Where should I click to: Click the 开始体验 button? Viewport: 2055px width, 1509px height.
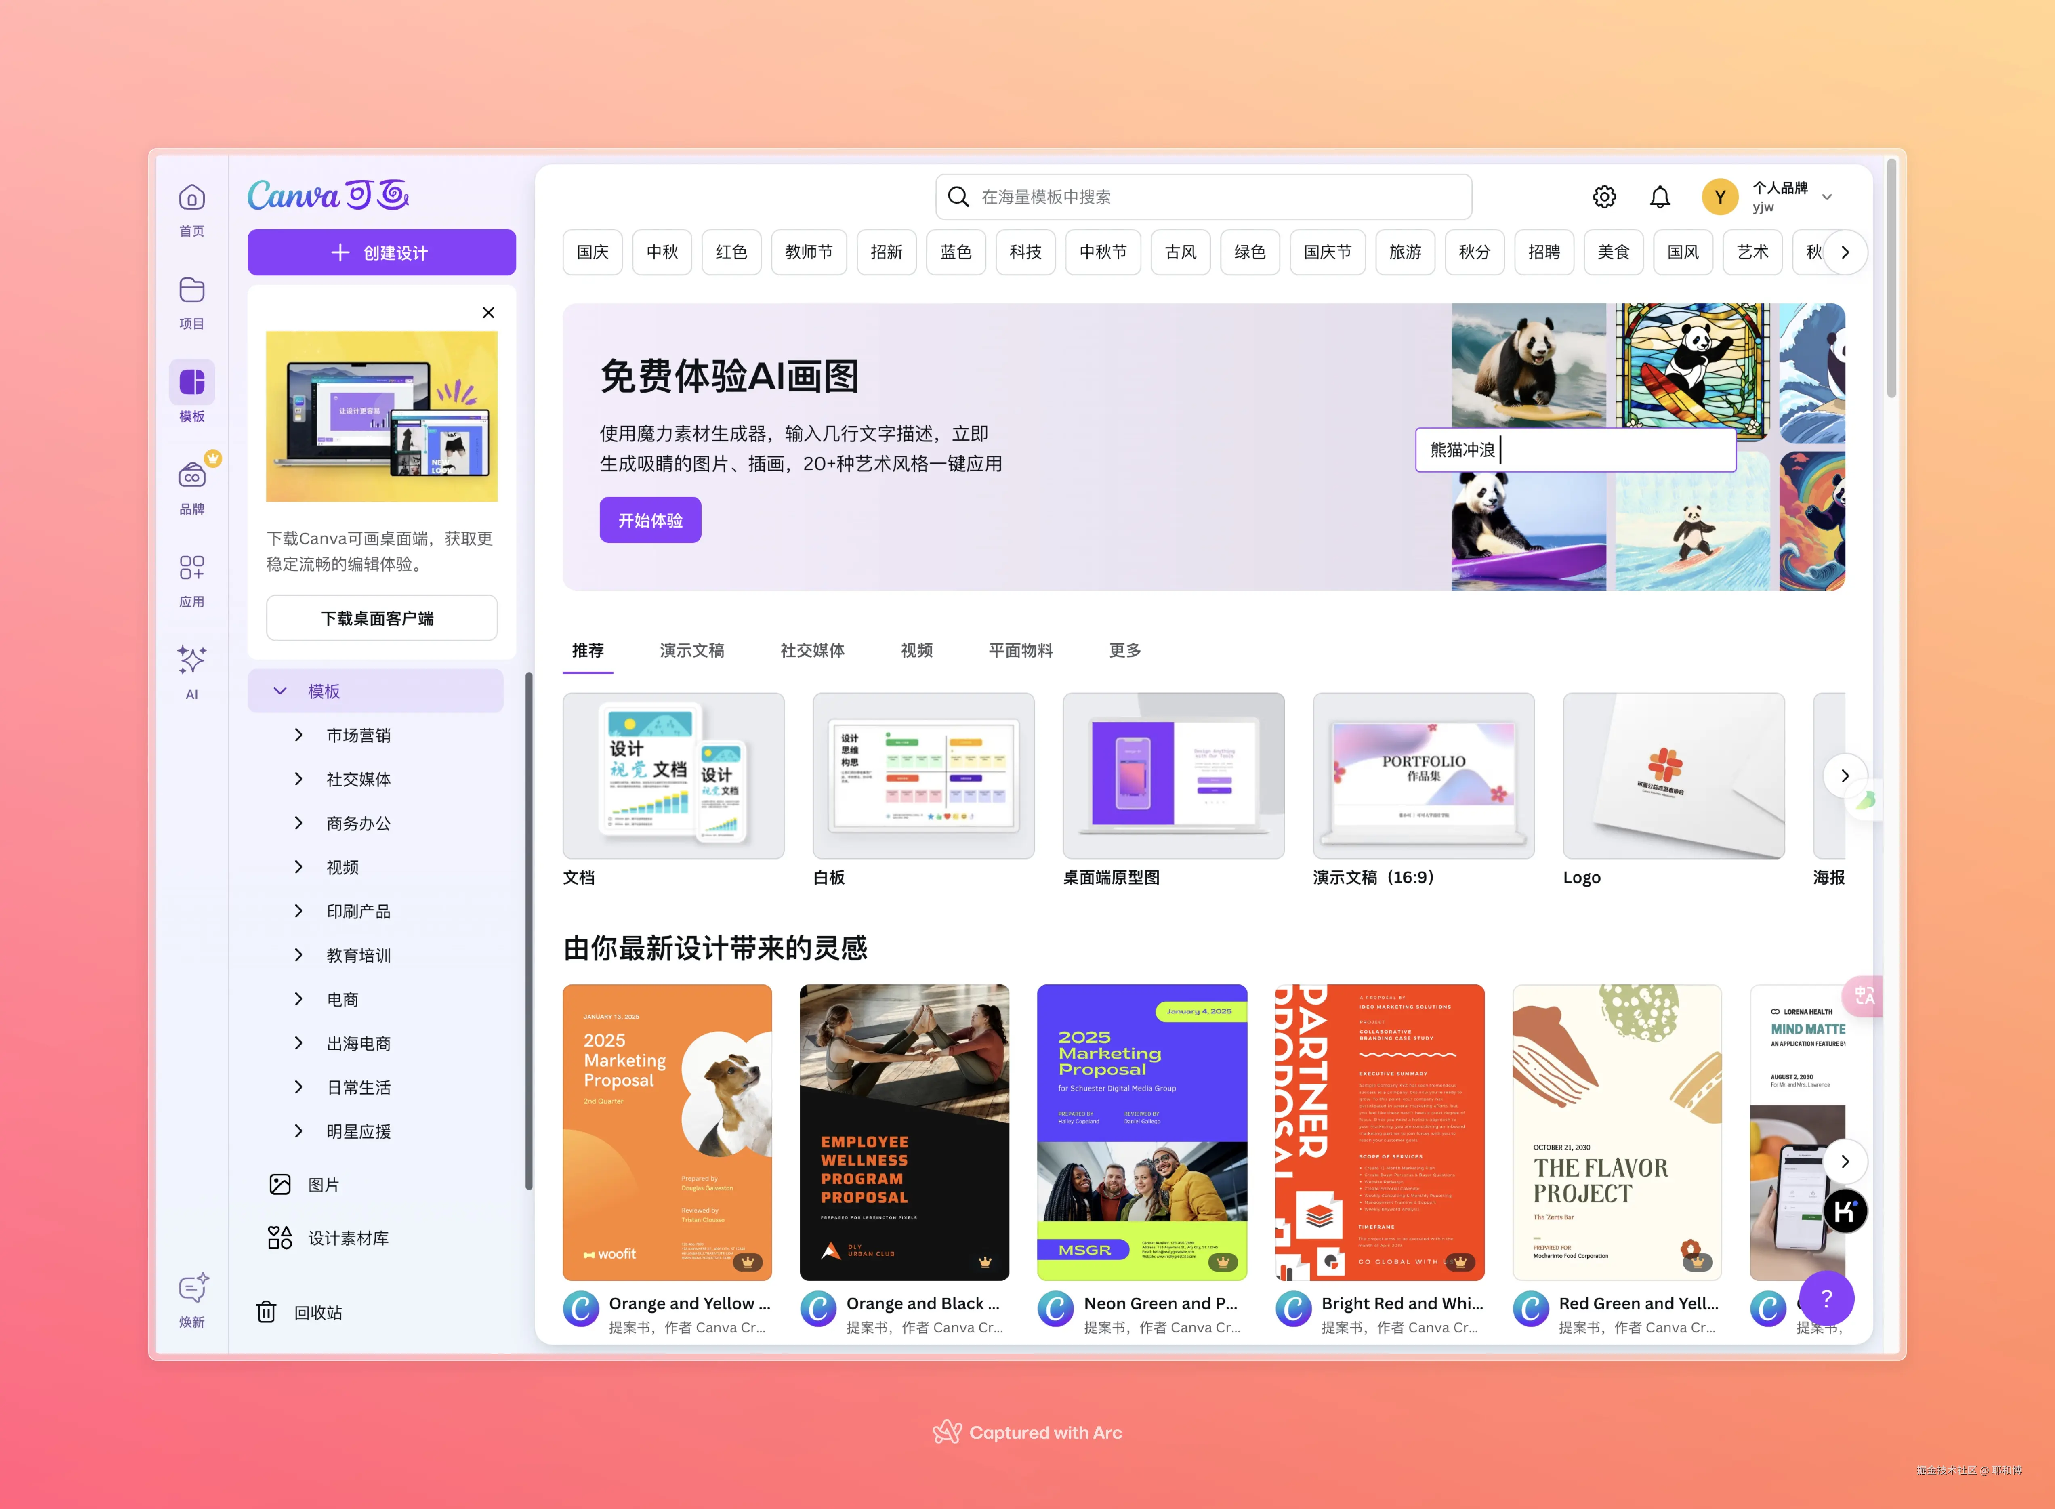[x=649, y=521]
